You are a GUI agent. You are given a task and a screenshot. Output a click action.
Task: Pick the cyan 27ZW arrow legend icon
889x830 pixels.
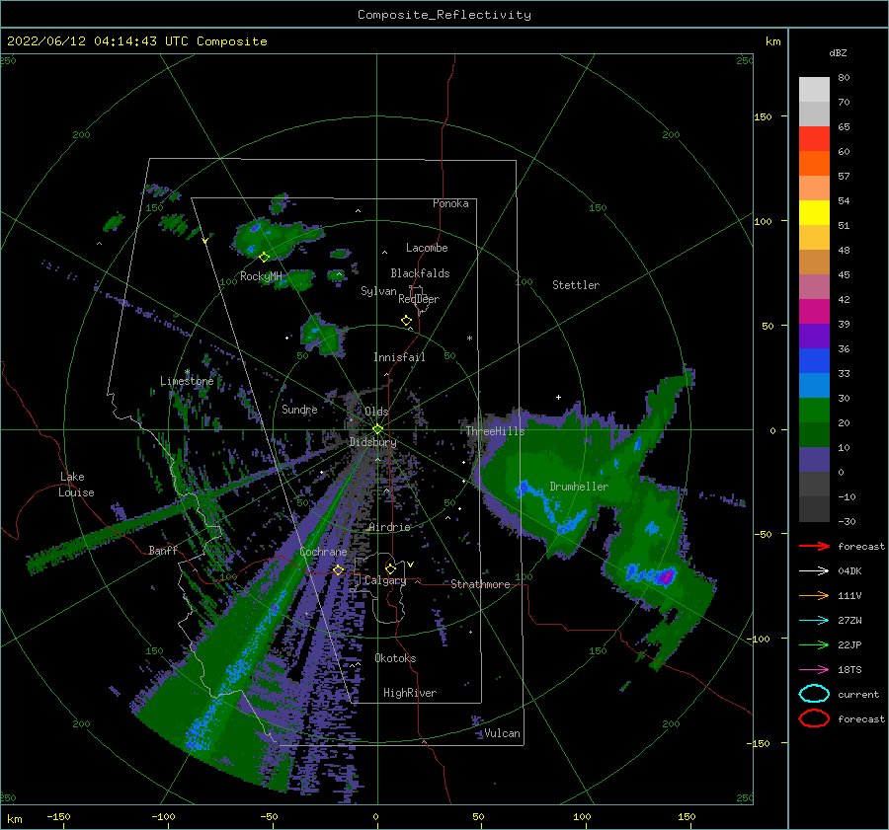[814, 620]
